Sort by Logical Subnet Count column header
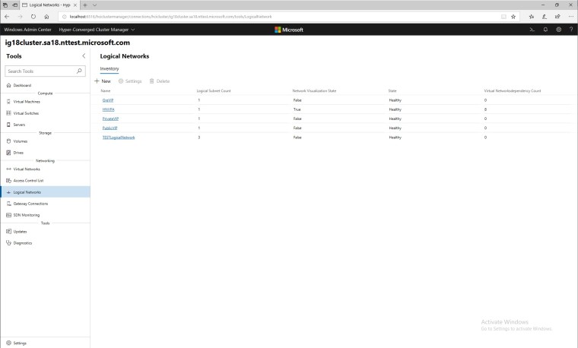This screenshot has width=578, height=348. pyautogui.click(x=214, y=90)
